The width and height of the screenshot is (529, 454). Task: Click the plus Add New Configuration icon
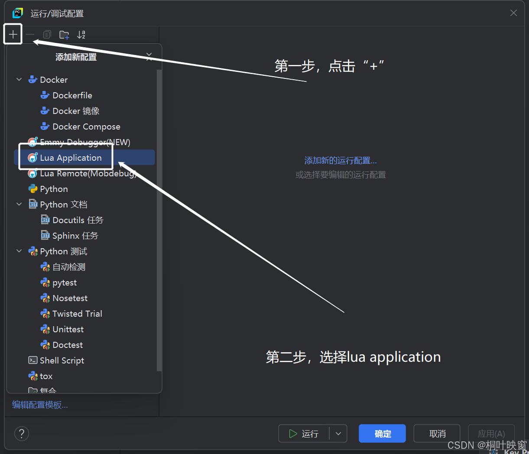[13, 34]
